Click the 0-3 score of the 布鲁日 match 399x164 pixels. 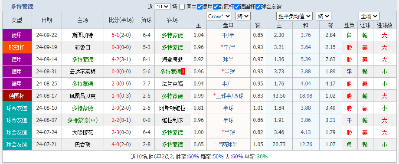click(115, 47)
